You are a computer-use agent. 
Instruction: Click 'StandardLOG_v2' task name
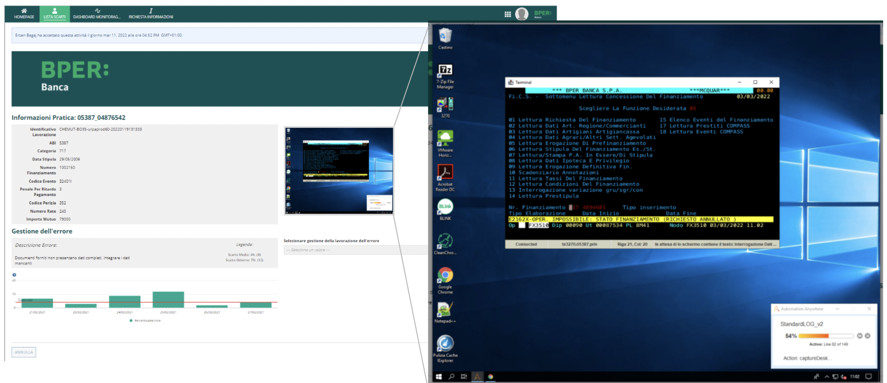pos(801,324)
